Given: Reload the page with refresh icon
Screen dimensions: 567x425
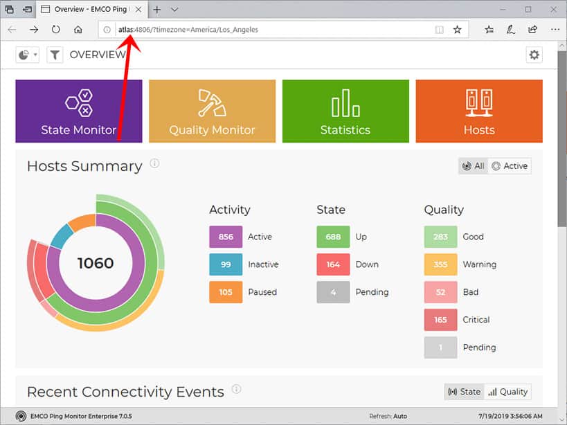Looking at the screenshot, I should coord(55,30).
